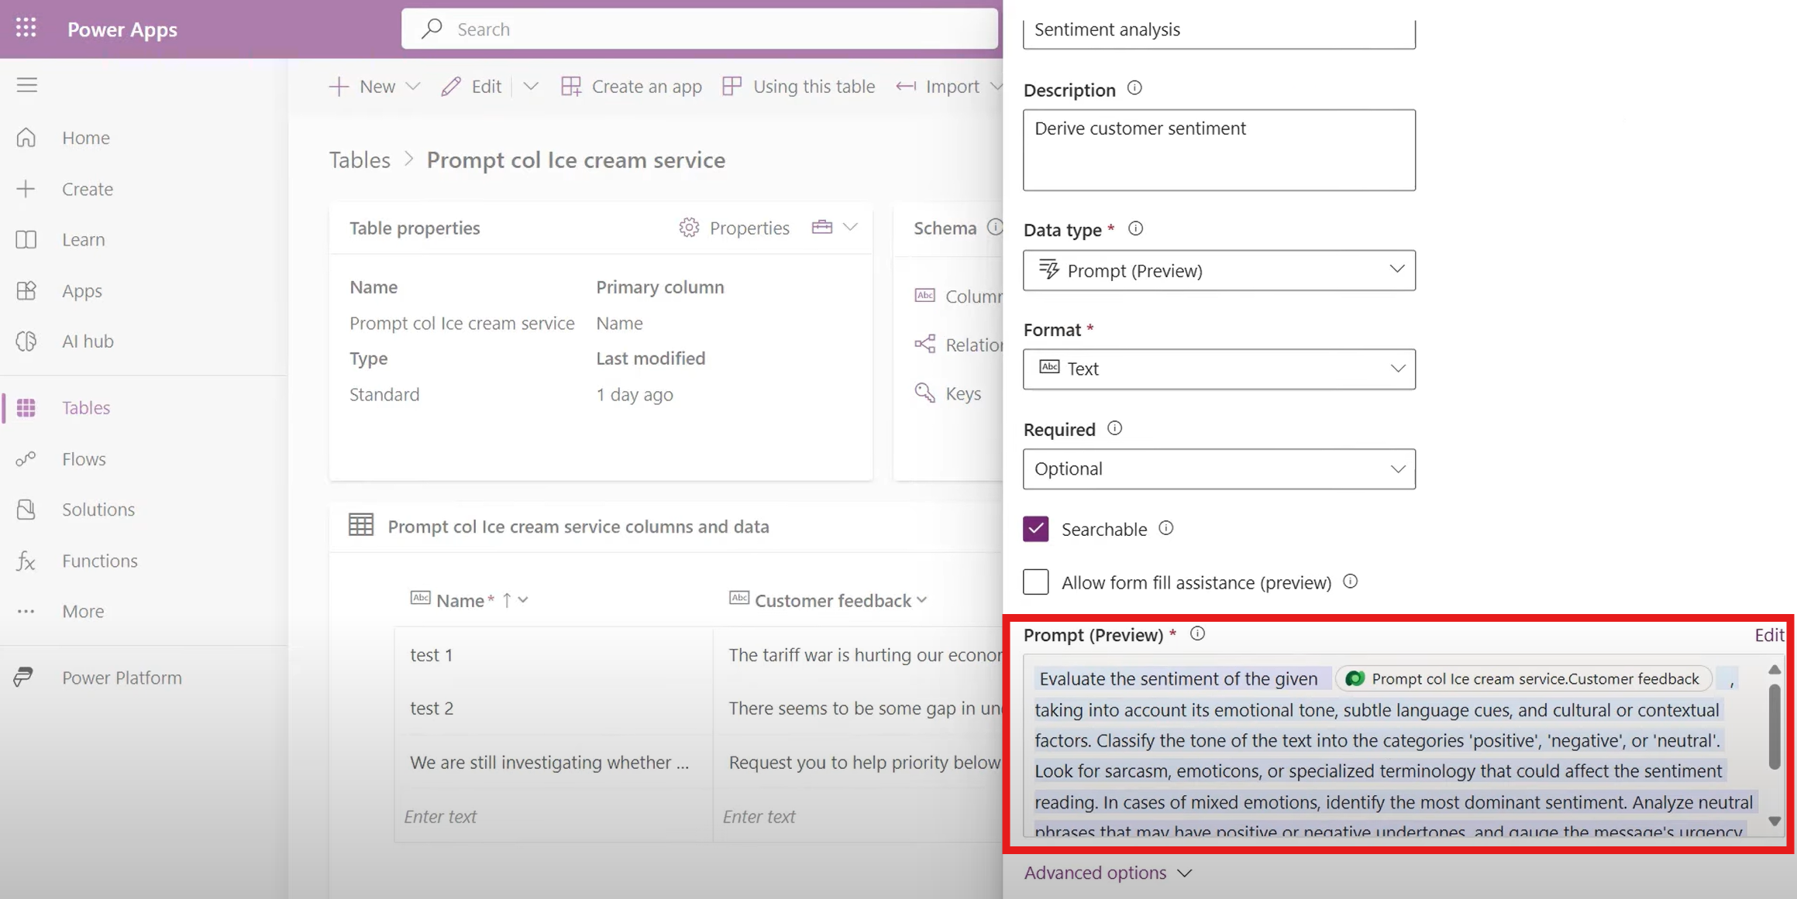Click the table Properties gear icon
The height and width of the screenshot is (899, 1797).
point(688,228)
